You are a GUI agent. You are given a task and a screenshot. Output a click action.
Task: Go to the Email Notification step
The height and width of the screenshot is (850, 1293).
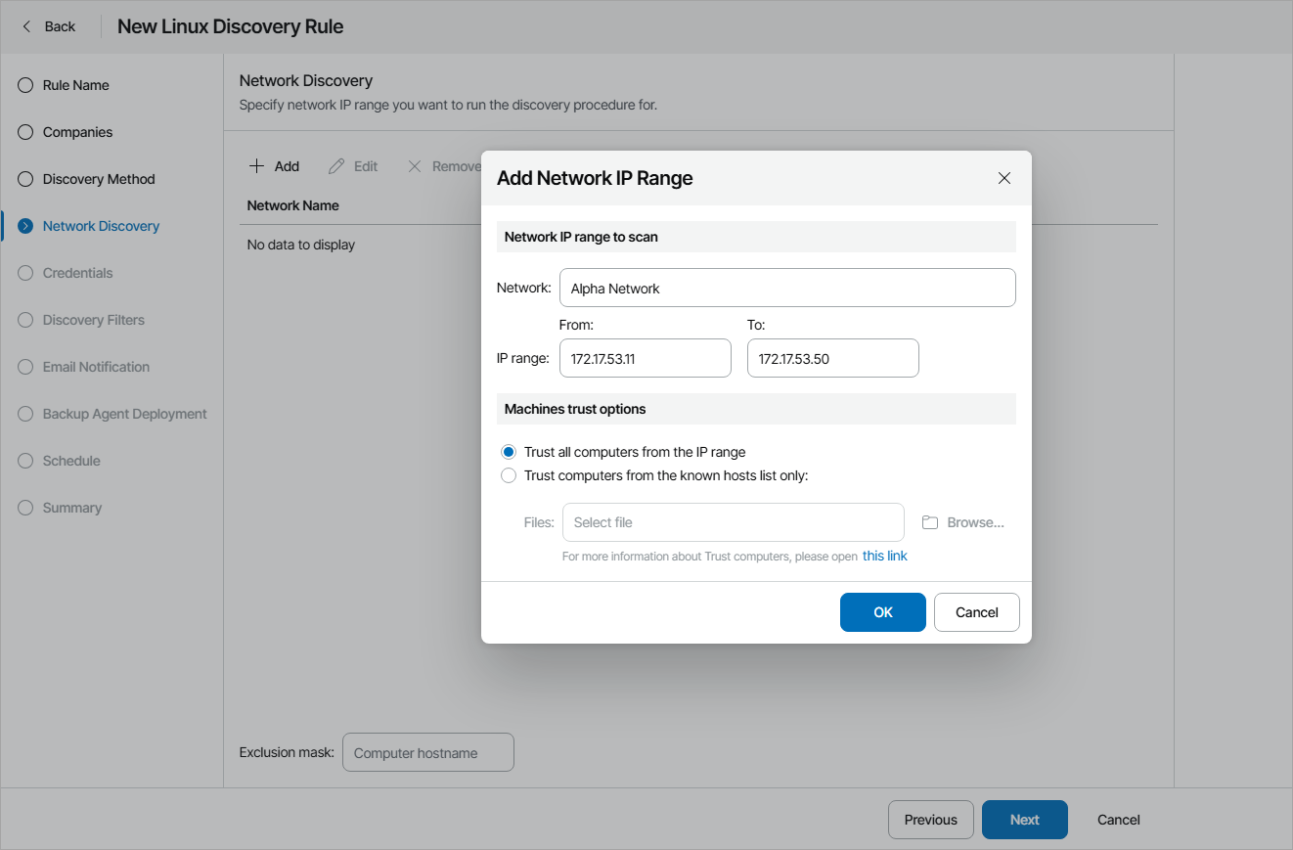coord(24,367)
